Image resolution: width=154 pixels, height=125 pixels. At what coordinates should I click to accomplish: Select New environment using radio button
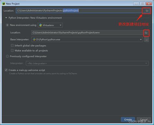click(7, 25)
